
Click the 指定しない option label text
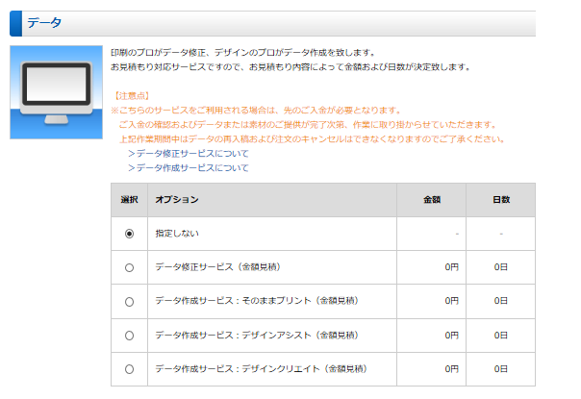pos(177,234)
